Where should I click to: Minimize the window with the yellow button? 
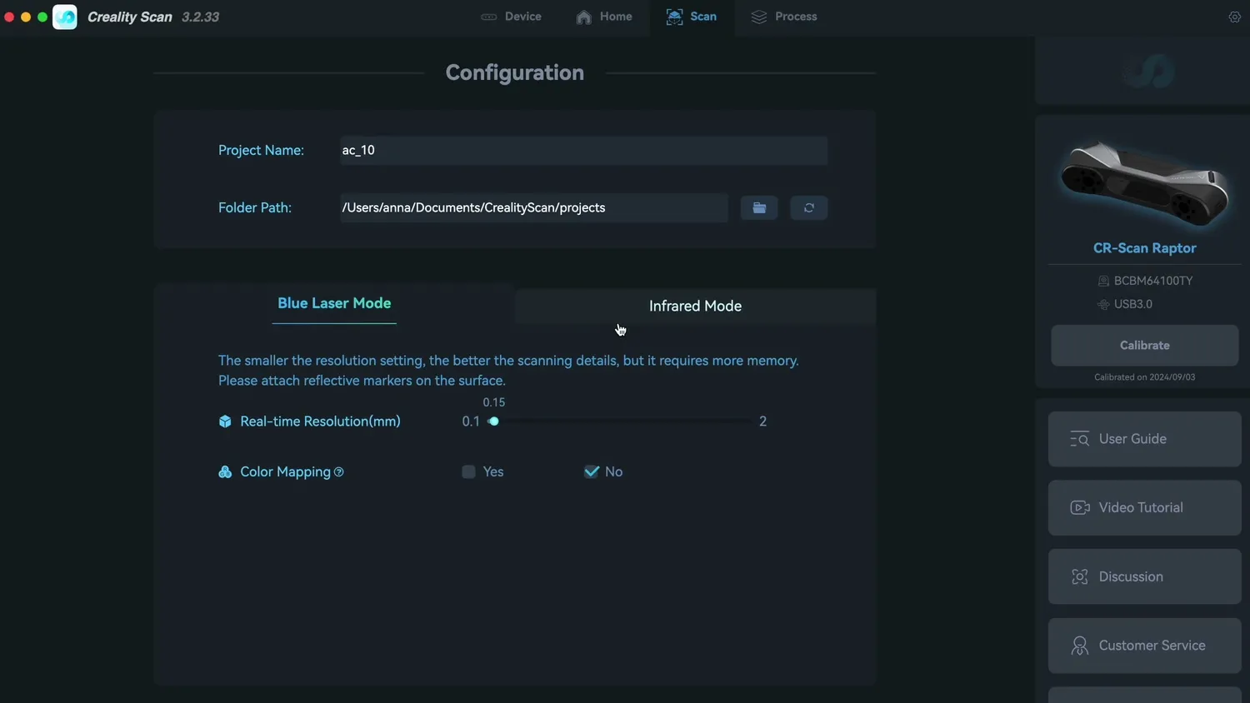coord(26,17)
